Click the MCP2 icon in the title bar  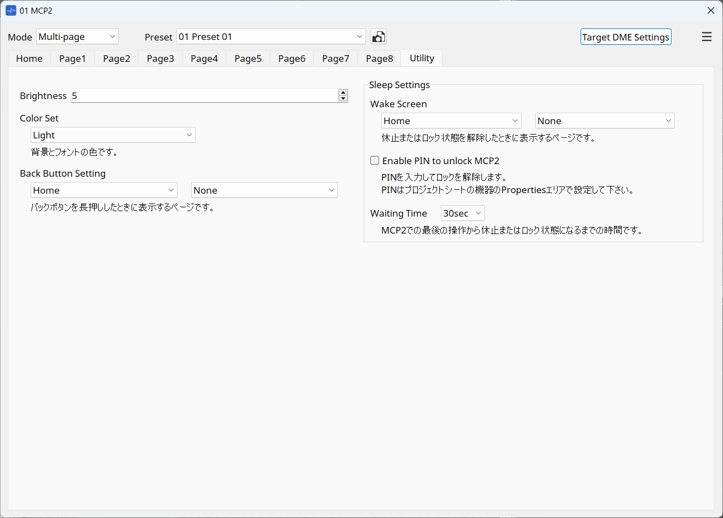(x=11, y=10)
